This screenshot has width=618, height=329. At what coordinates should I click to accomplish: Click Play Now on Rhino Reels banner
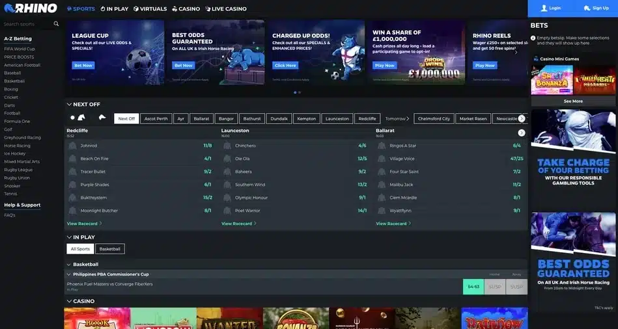(x=485, y=65)
